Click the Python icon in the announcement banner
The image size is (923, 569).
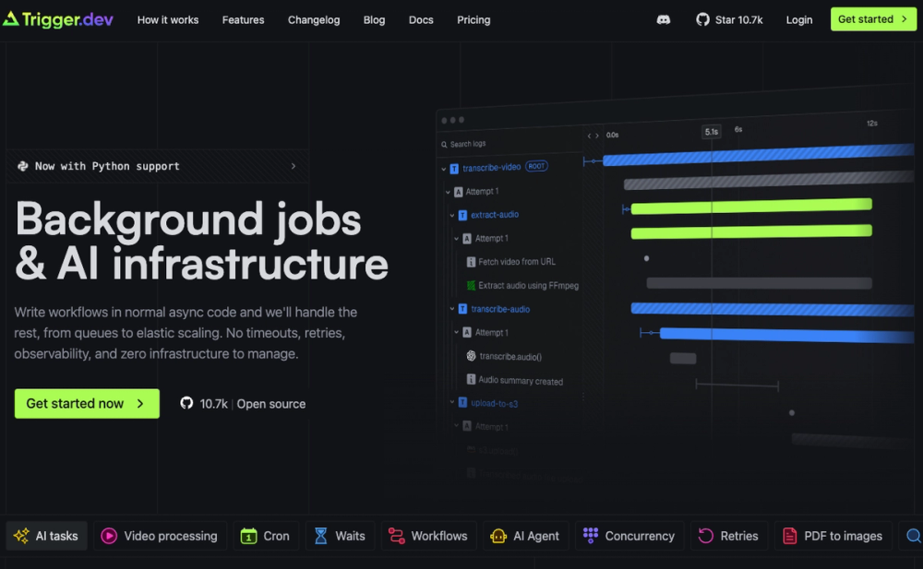[x=23, y=166]
